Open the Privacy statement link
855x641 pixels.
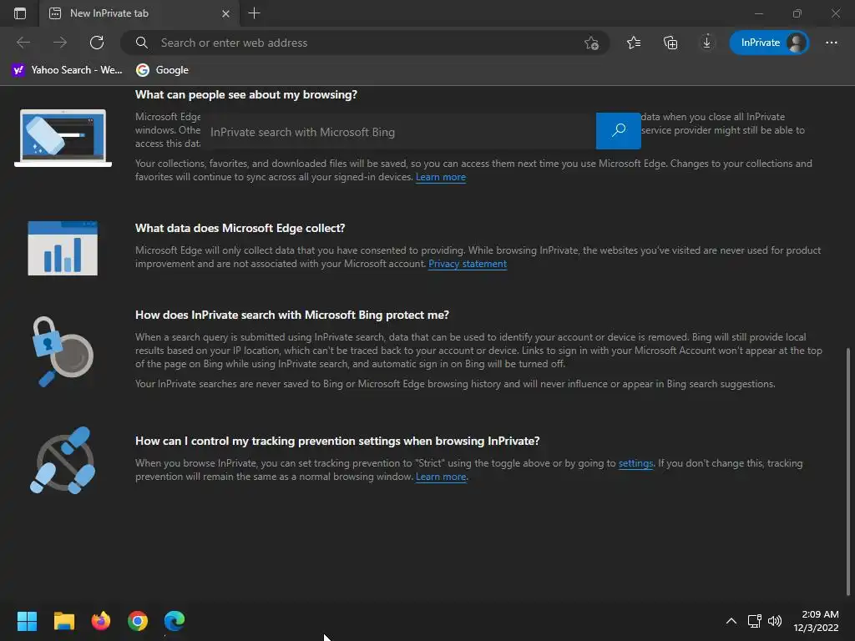pos(468,264)
